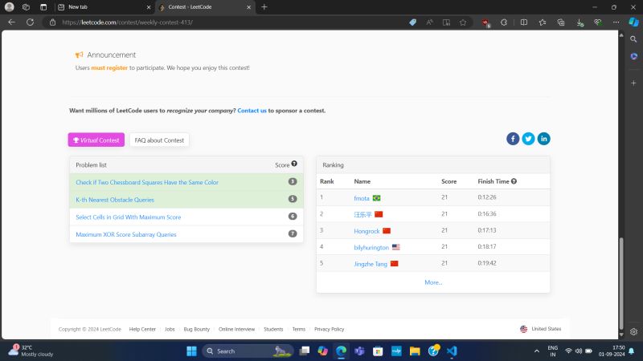Image resolution: width=643 pixels, height=361 pixels.
Task: Open the tab actions menu icon
Action: (43, 7)
